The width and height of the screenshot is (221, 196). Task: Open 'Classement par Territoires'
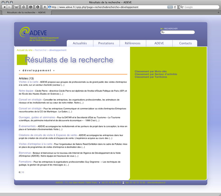coord(151,77)
